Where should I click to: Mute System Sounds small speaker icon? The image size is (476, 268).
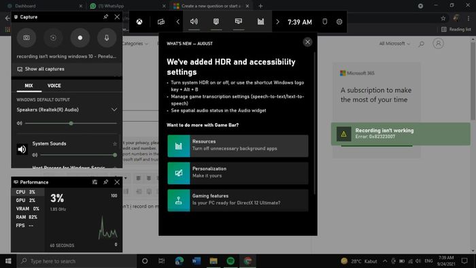(x=35, y=155)
